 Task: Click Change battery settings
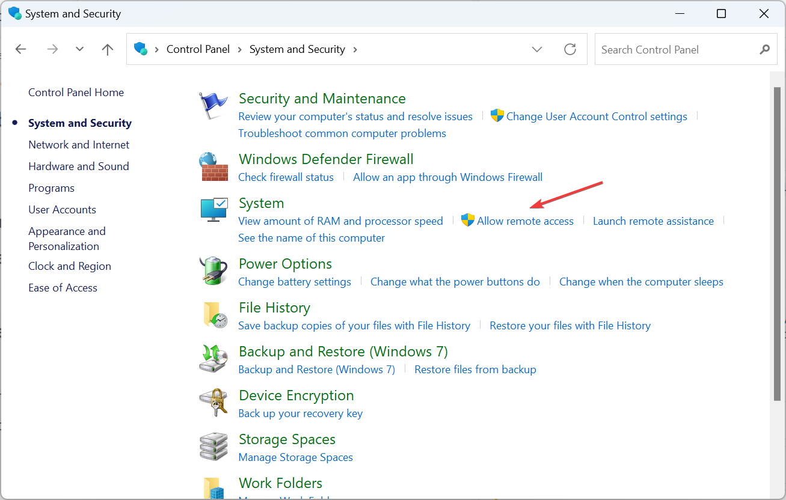pos(295,282)
